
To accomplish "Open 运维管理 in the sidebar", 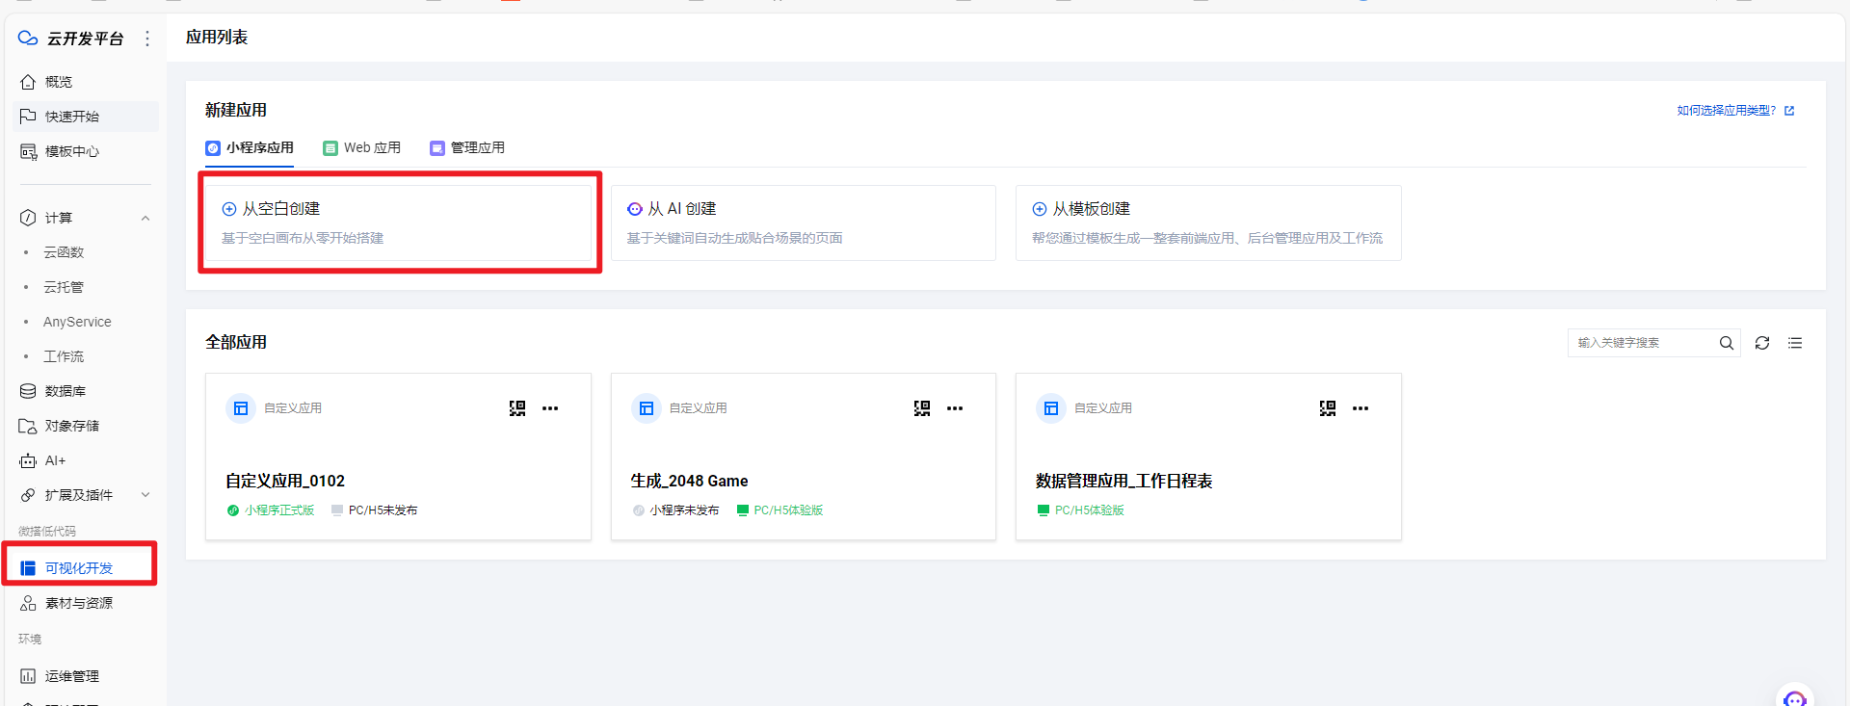I will [x=86, y=676].
